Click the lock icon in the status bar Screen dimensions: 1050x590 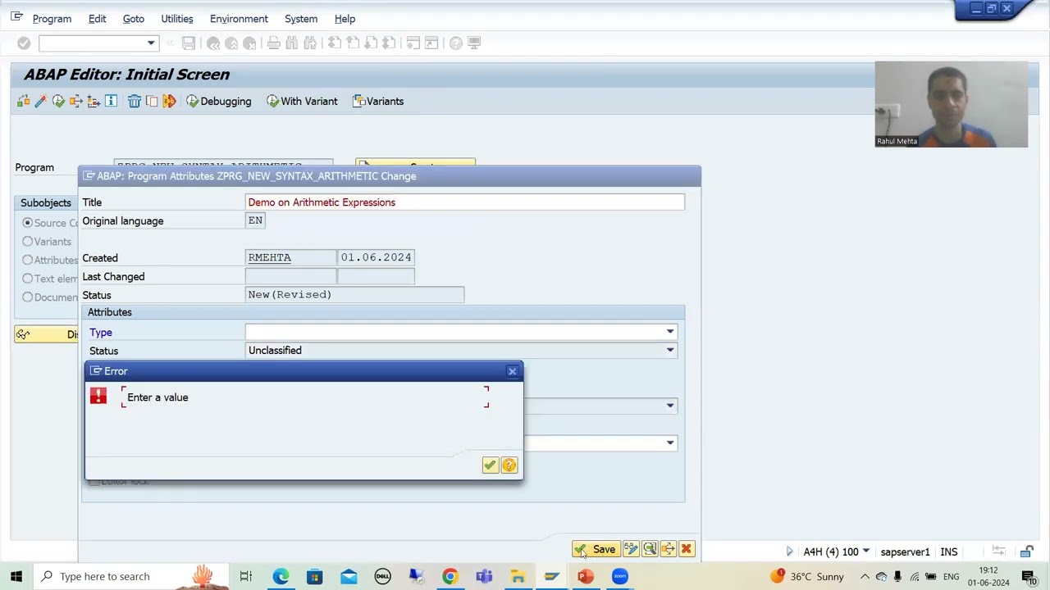click(1026, 551)
